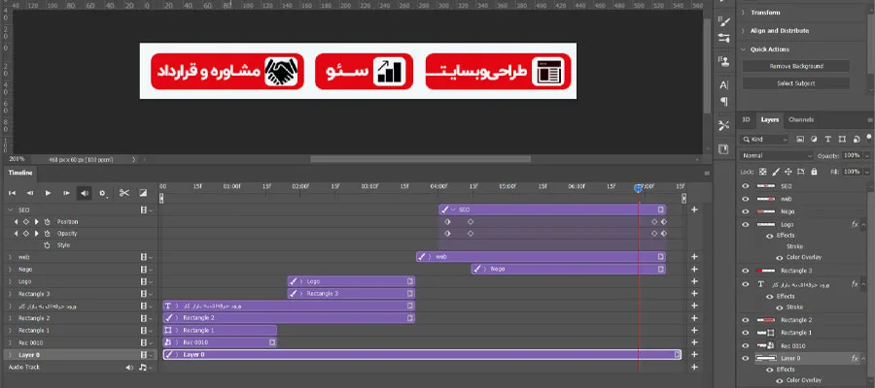Switch to the 3D tab
Viewport: 875px width, 388px height.
pos(746,119)
